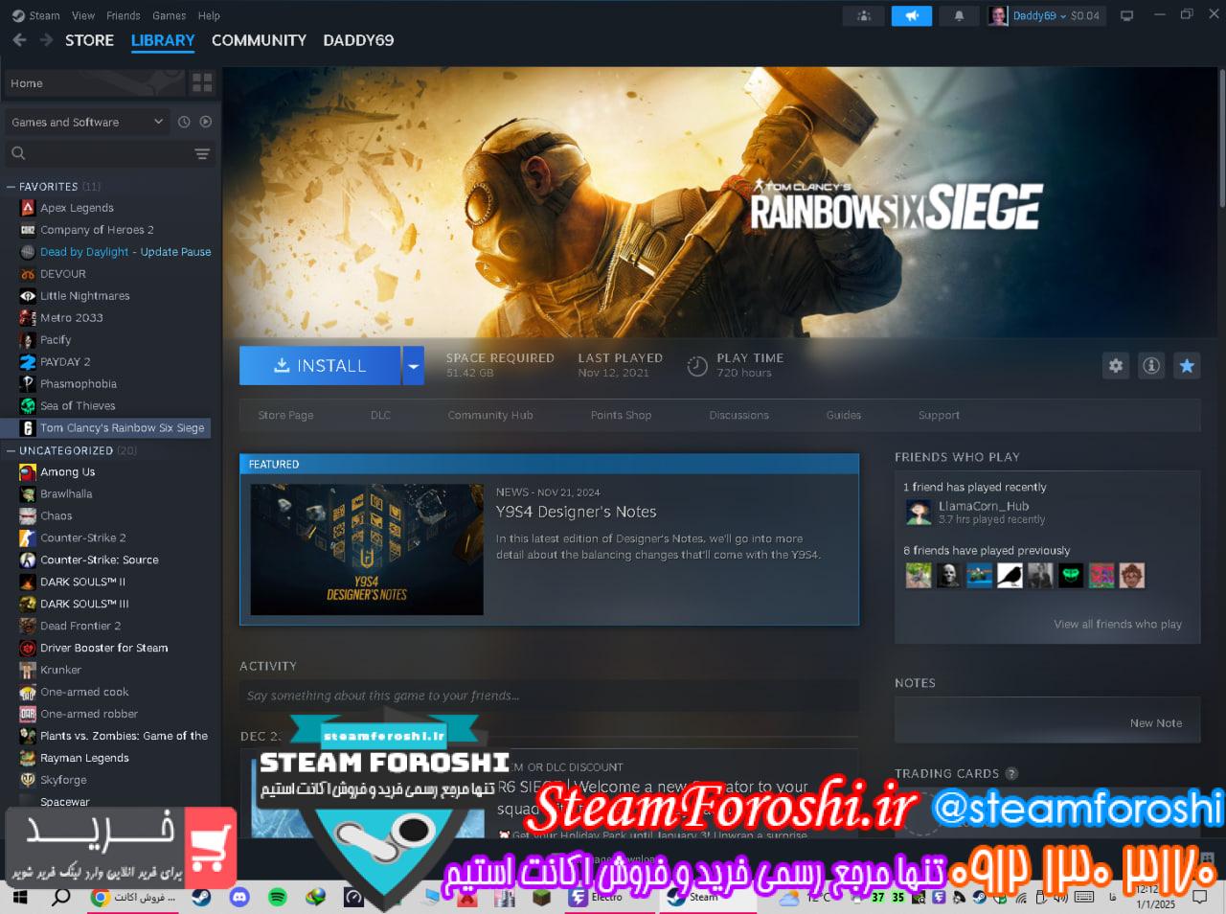Open the Guides link
This screenshot has width=1226, height=914.
(844, 415)
